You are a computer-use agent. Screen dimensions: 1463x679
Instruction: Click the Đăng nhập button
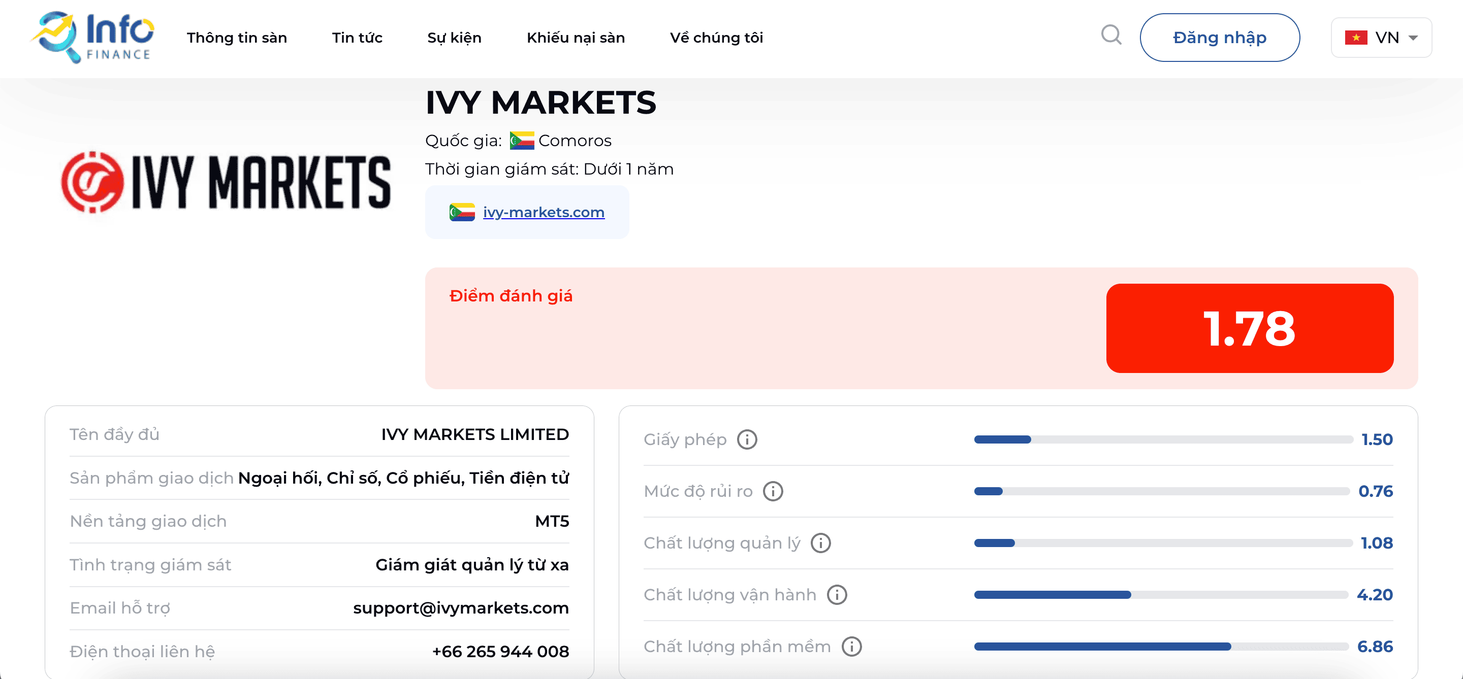point(1219,38)
